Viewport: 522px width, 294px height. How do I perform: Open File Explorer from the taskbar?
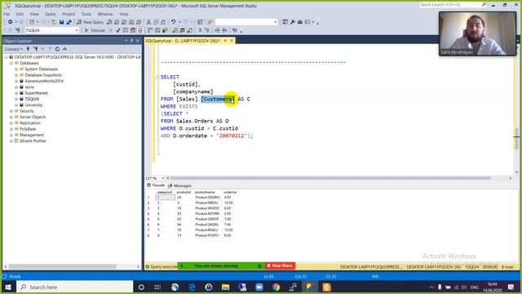(225, 287)
